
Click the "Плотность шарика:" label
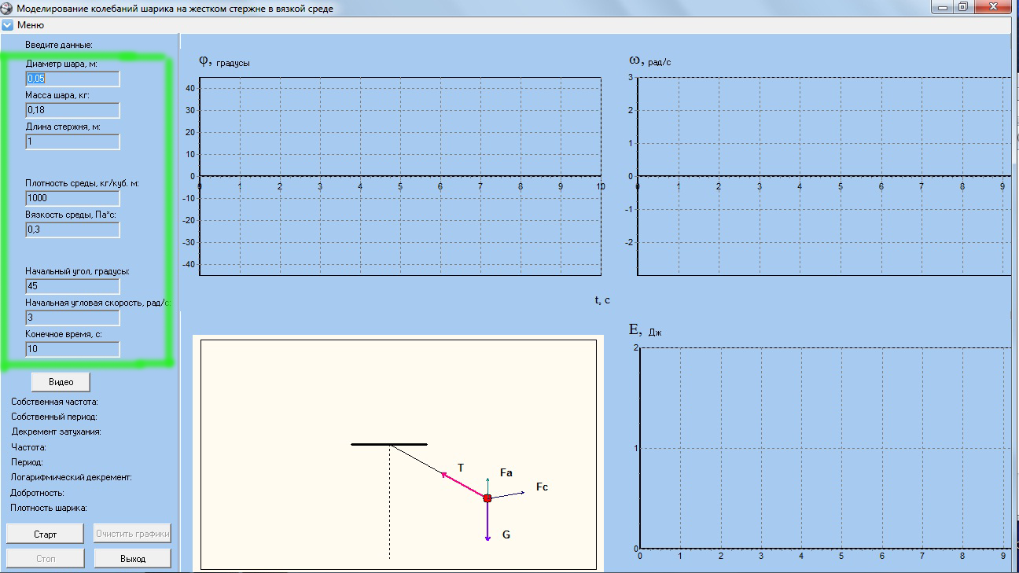coord(49,508)
